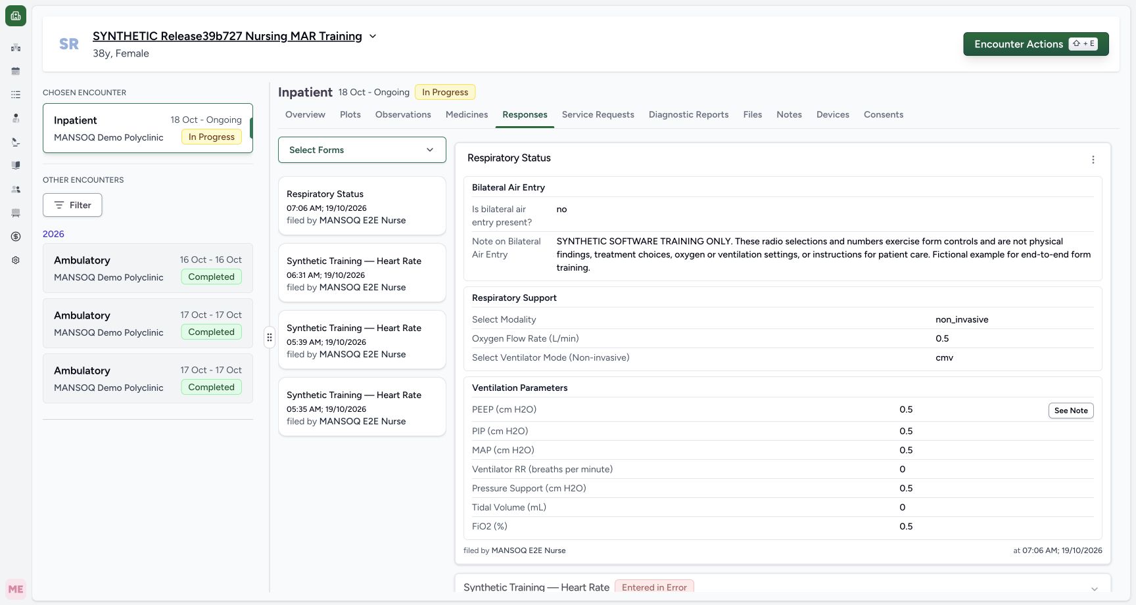This screenshot has height=605, width=1136.
Task: Click the SR patient avatar initials
Action: tap(69, 44)
